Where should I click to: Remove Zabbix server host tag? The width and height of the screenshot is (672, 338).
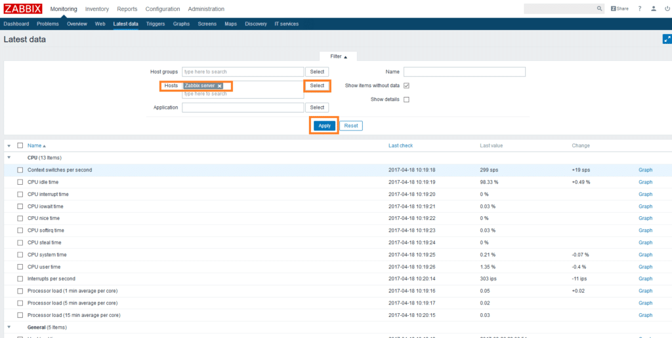[x=220, y=86]
